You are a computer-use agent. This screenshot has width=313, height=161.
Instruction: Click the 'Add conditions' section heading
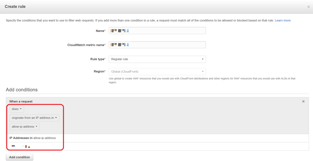[x=22, y=90]
